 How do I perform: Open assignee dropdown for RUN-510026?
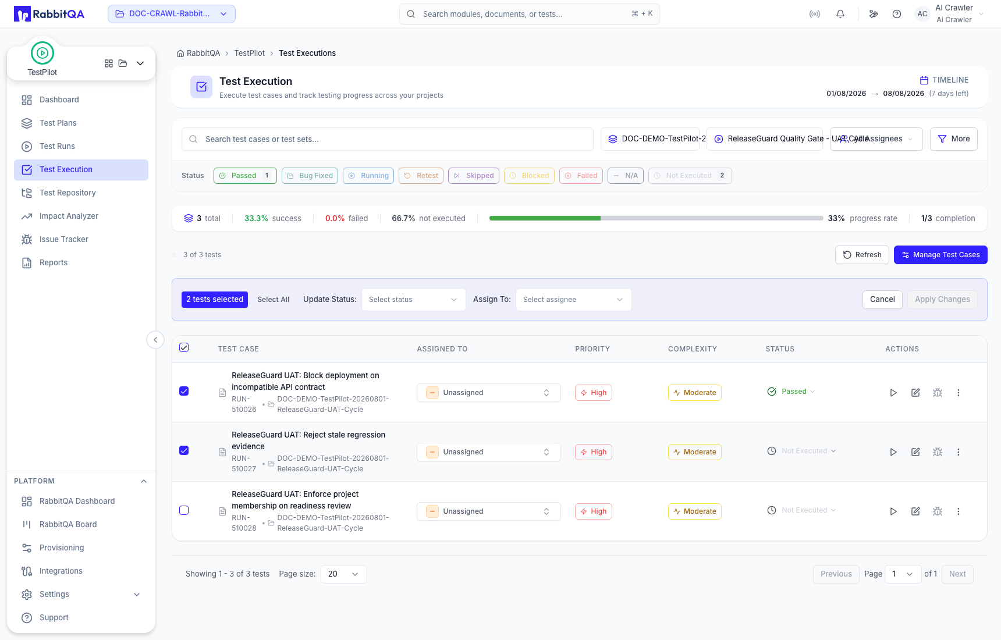pos(489,393)
